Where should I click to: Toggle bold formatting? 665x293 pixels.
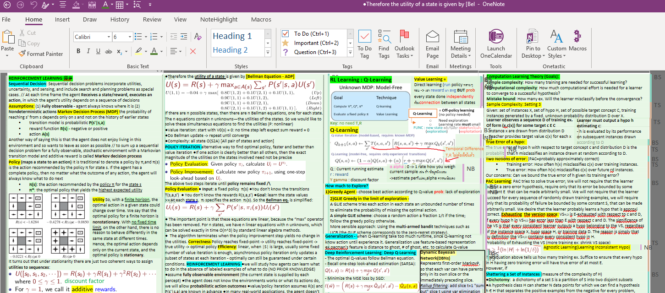[78, 51]
